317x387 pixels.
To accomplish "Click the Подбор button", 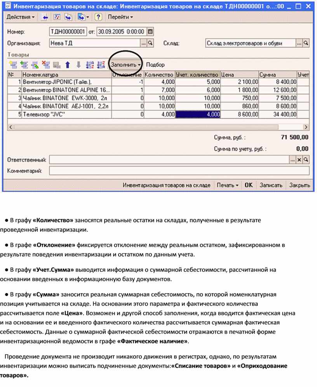I will tap(155, 65).
